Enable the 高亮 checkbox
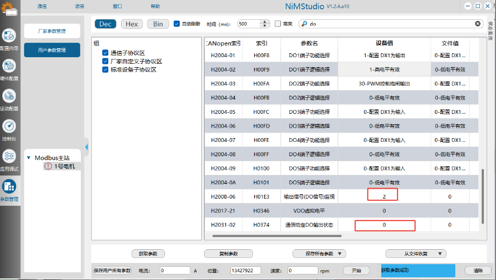This screenshot has width=496, height=280. point(278,24)
